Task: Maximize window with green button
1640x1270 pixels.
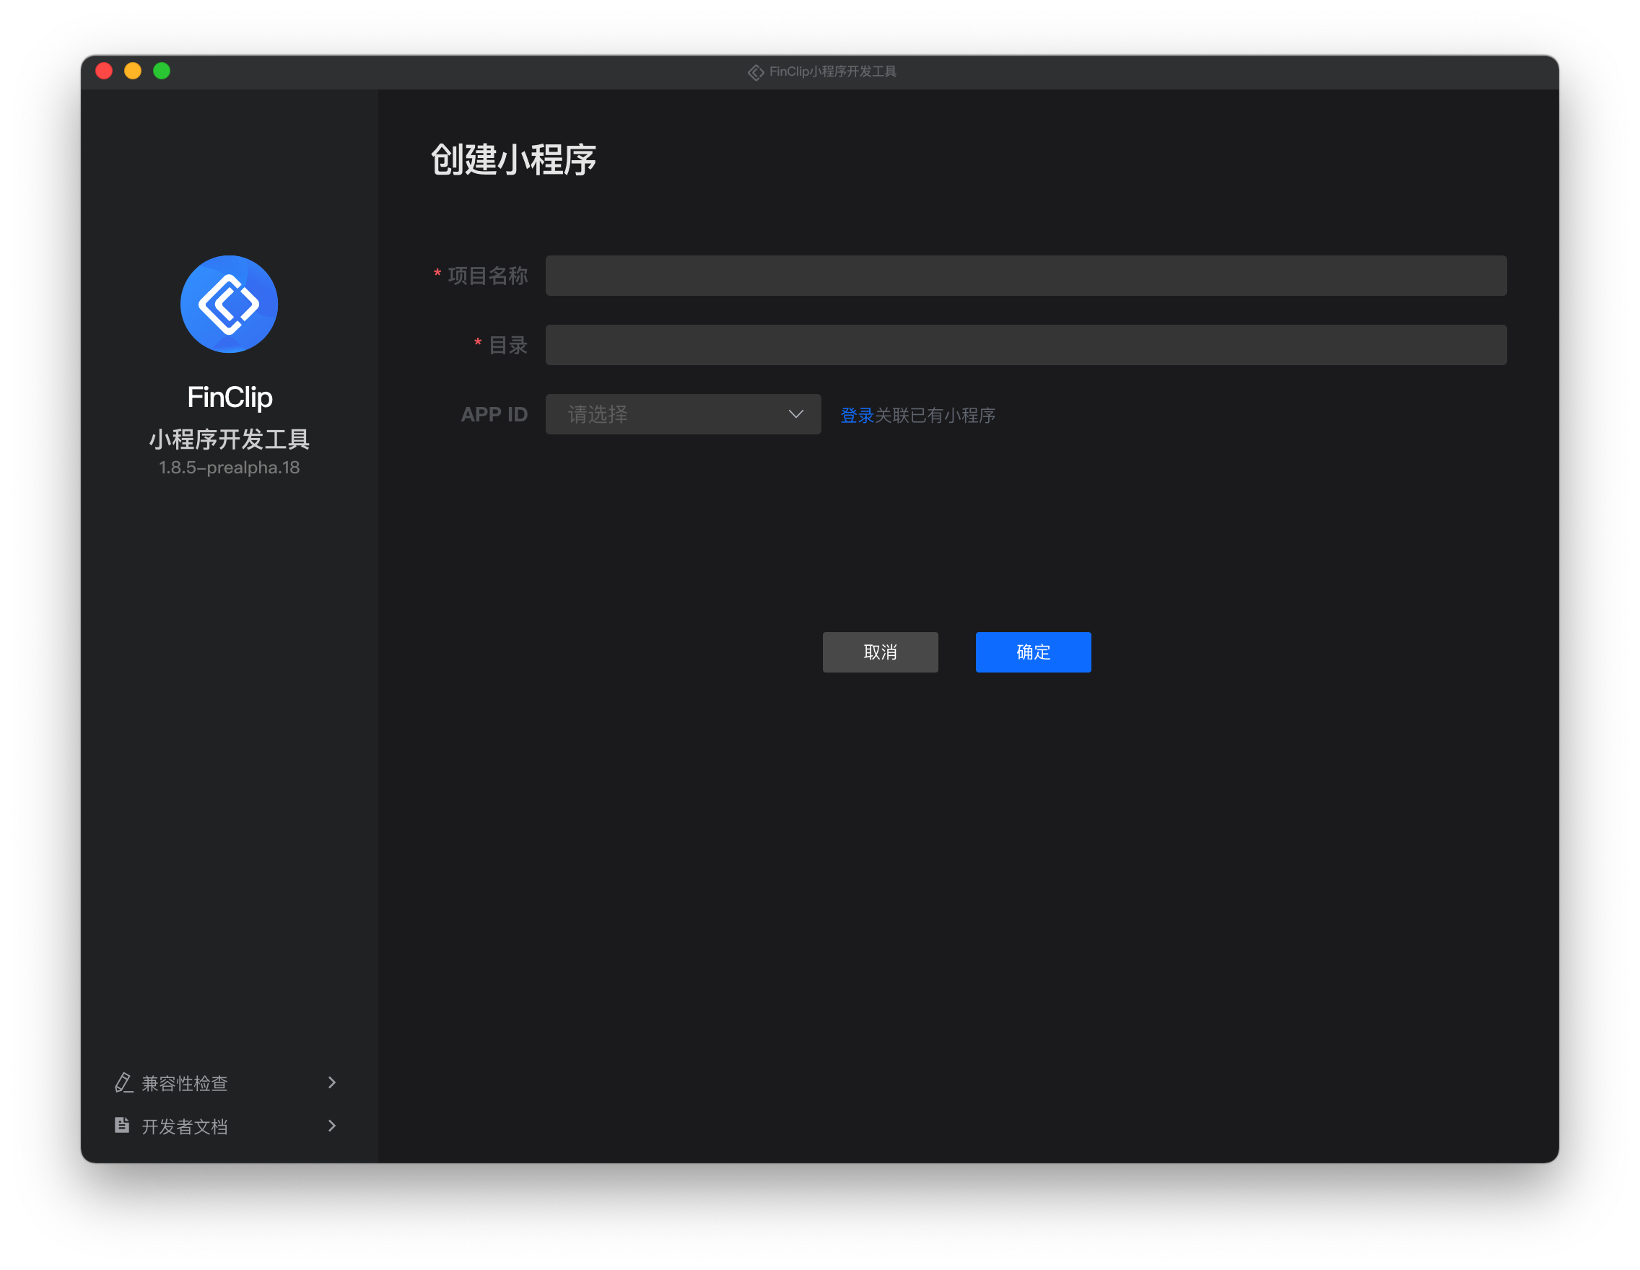Action: [162, 71]
